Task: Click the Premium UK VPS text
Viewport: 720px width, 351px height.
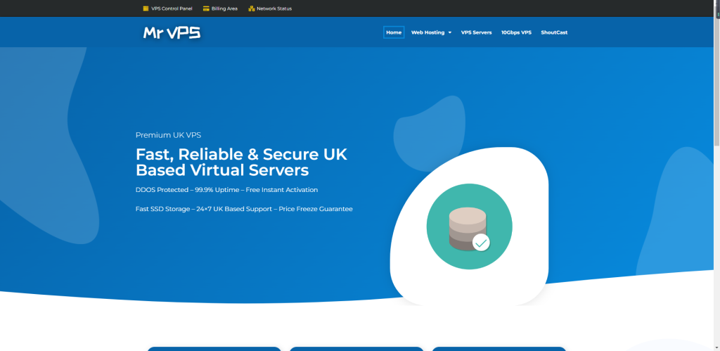Action: click(168, 135)
